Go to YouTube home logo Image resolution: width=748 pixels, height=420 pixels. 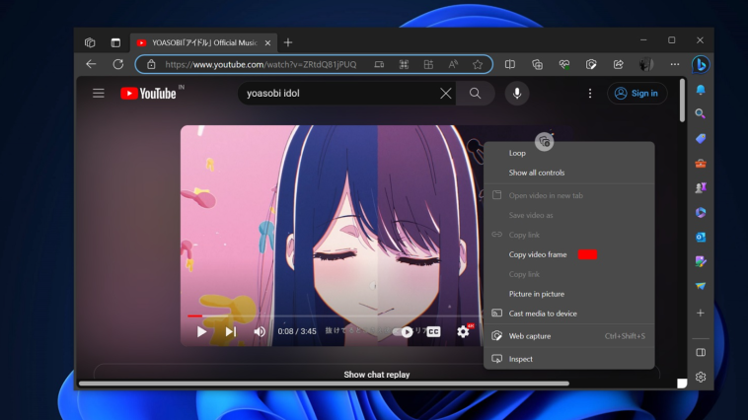[x=148, y=94]
